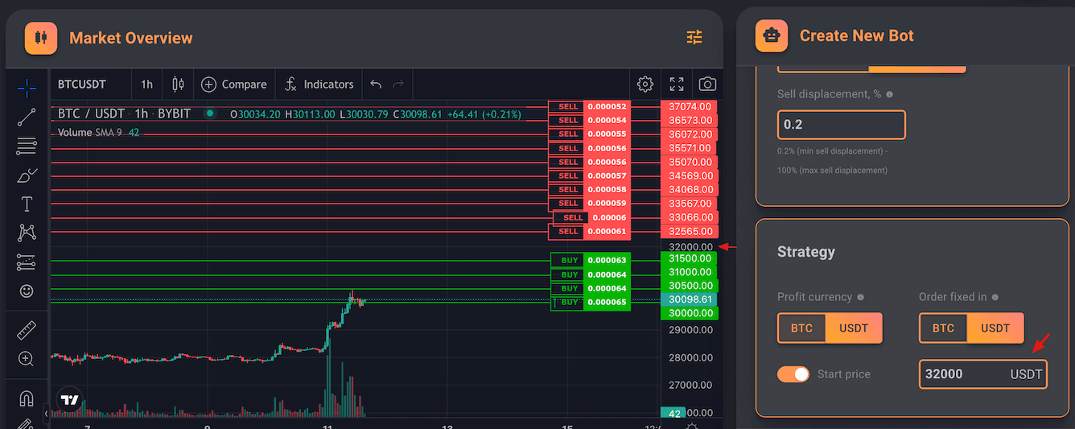Open the Indicators menu
Viewport: 1075px width, 429px height.
tap(319, 85)
